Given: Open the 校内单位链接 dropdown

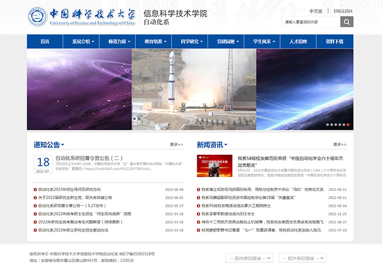Looking at the screenshot, I should pos(249,258).
